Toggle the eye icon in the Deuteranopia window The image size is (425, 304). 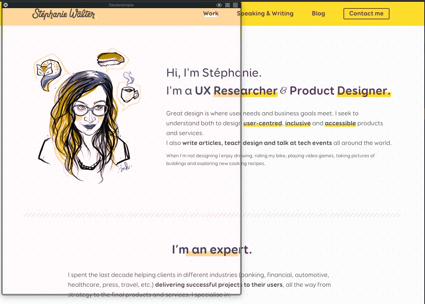click(219, 5)
